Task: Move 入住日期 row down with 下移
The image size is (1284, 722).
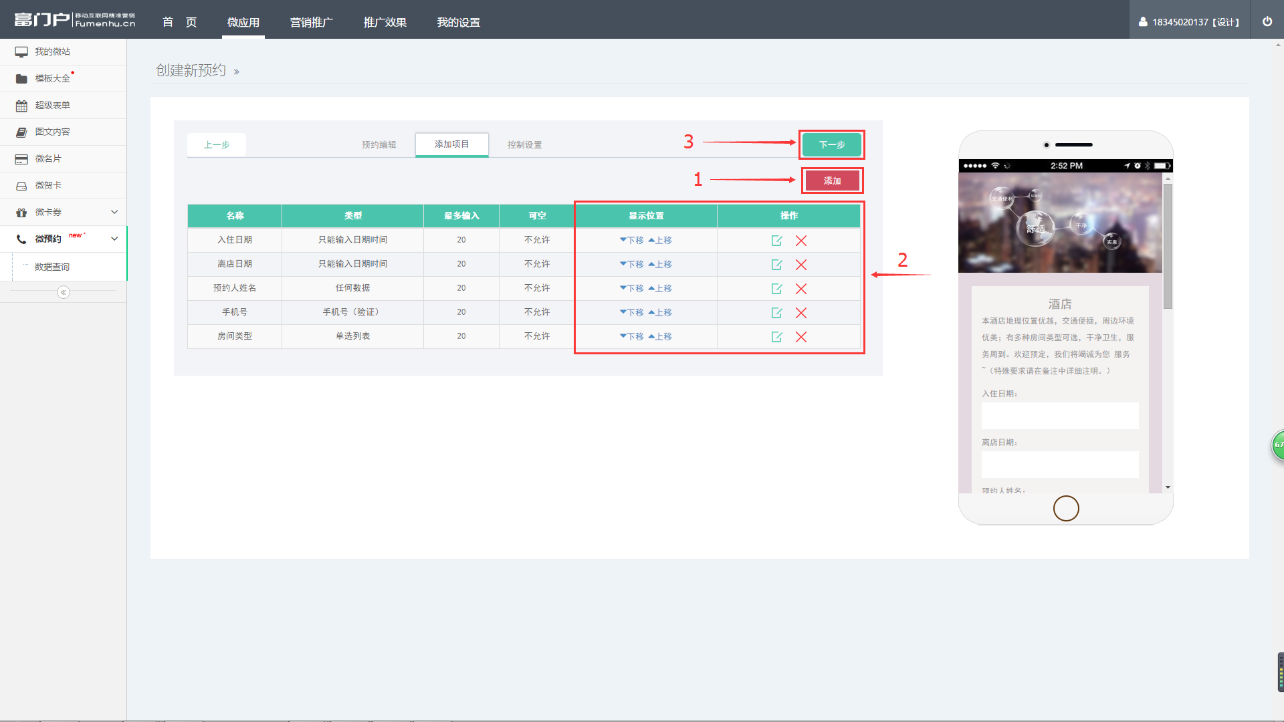Action: pyautogui.click(x=631, y=240)
